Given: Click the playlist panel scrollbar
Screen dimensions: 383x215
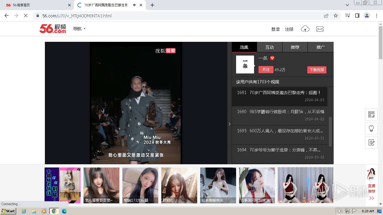Looking at the screenshot, I should (x=330, y=131).
